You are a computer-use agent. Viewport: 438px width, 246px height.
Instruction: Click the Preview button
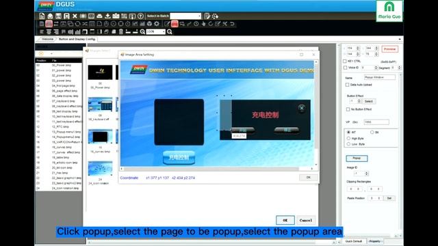[389, 49]
